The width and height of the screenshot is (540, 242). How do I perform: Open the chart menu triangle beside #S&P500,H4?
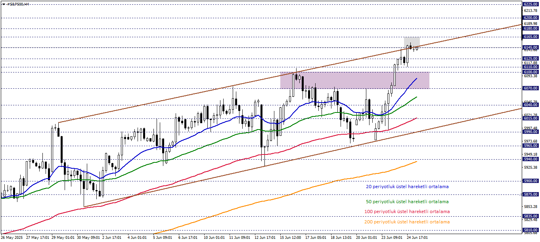pos(4,4)
